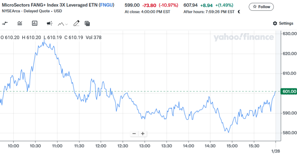Click the 601.00 current price label

click(289, 92)
